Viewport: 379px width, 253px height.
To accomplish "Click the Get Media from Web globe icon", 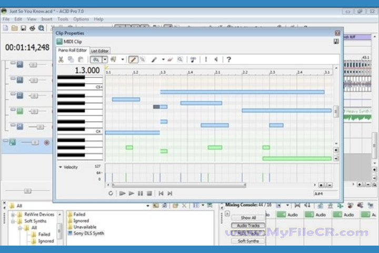I will click(42, 28).
